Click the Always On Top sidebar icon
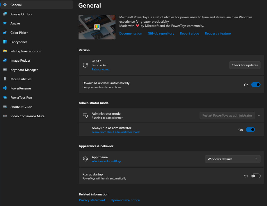The image size is (267, 206). pos(5,14)
